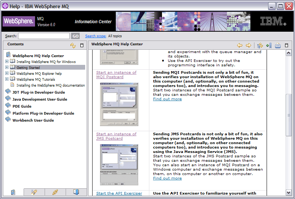Click the WebSphere MQ Explorer help book icon

13,73
